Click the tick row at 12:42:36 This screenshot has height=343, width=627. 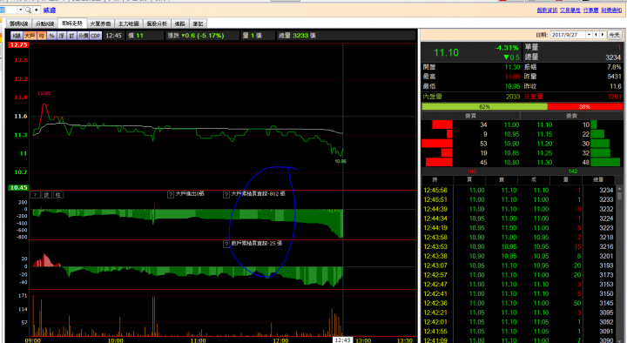[519, 303]
